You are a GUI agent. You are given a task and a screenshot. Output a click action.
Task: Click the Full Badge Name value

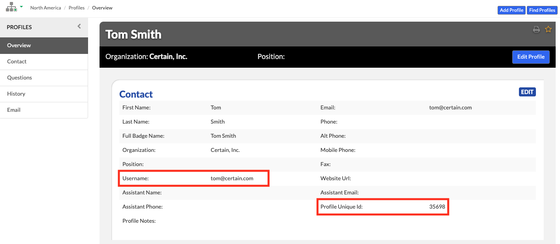point(223,136)
